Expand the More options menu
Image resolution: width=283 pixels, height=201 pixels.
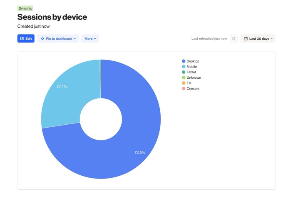click(x=90, y=39)
